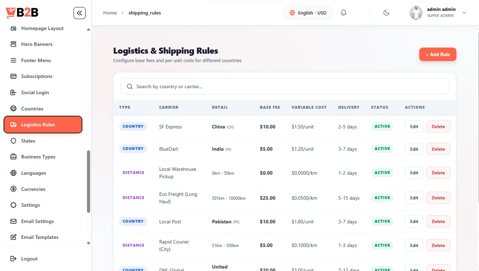
Task: Click Logout in sidebar
Action: (x=43, y=259)
